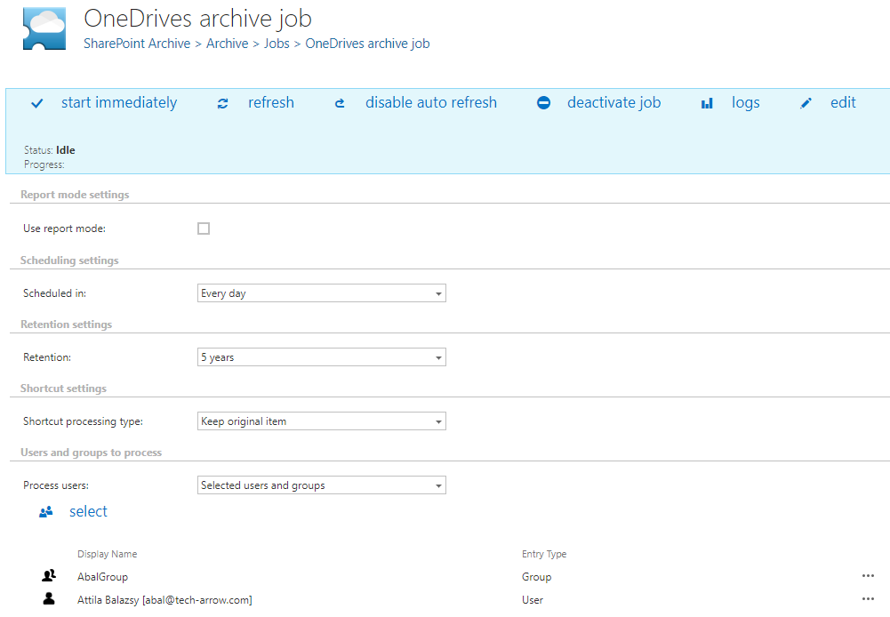Click the start immediately checkmark icon
Screen dimensions: 890x617
(36, 103)
